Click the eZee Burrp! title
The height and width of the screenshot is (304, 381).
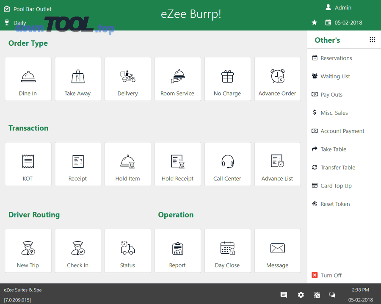tap(191, 14)
